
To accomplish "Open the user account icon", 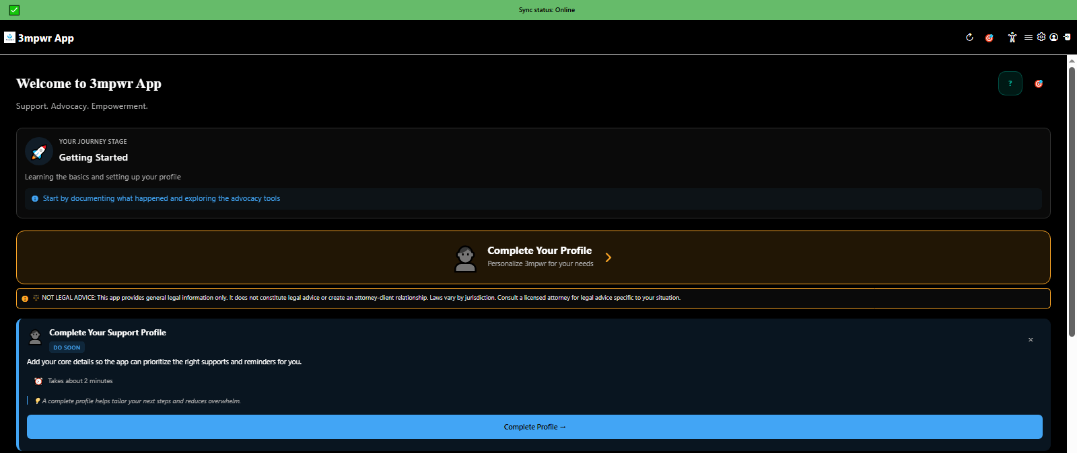I will (x=1053, y=38).
